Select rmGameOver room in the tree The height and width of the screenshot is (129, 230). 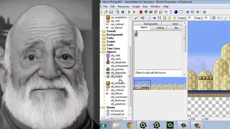[x=118, y=114]
